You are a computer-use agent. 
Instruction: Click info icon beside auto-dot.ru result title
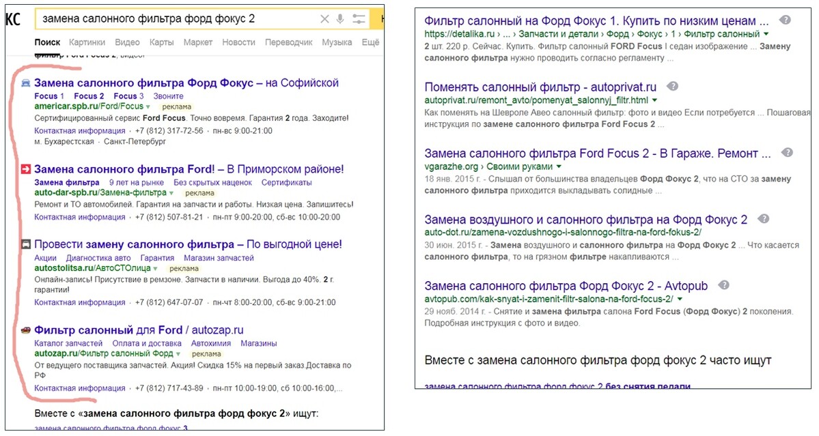click(x=764, y=219)
